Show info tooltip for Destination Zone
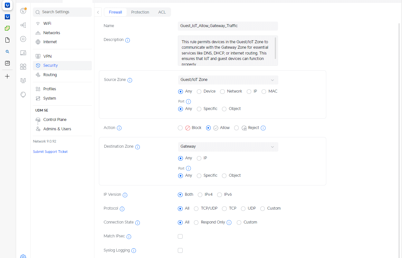The height and width of the screenshot is (258, 402). [x=138, y=147]
